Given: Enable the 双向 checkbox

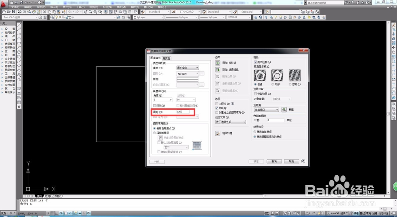Looking at the screenshot, I should point(155,105).
